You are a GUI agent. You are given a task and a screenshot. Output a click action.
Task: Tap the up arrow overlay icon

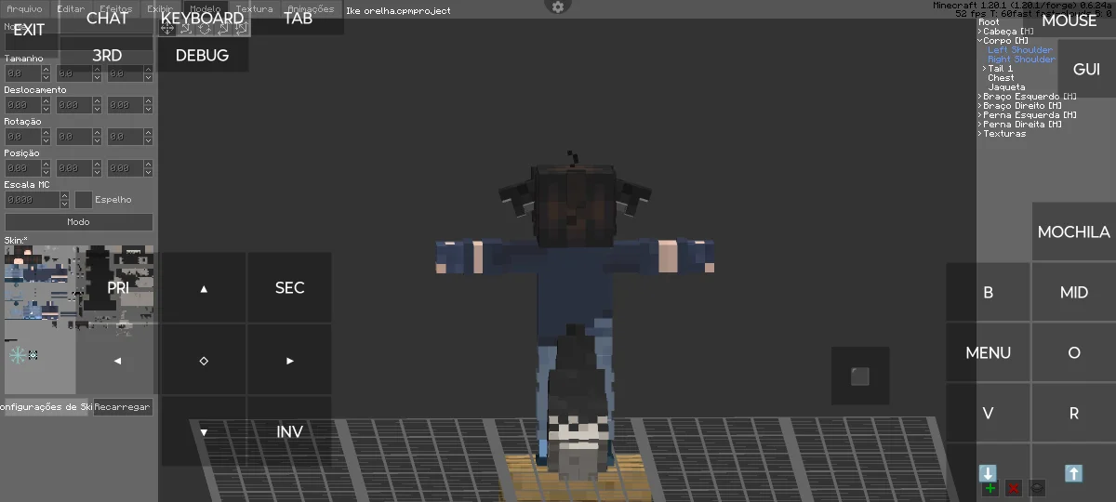(x=1073, y=473)
